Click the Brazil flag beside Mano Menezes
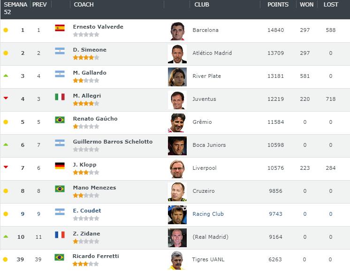The height and width of the screenshot is (273, 350). (x=60, y=189)
